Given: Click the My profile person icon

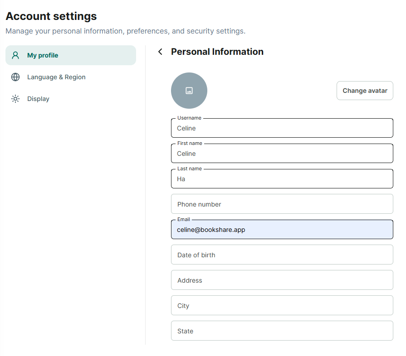Looking at the screenshot, I should [x=15, y=55].
